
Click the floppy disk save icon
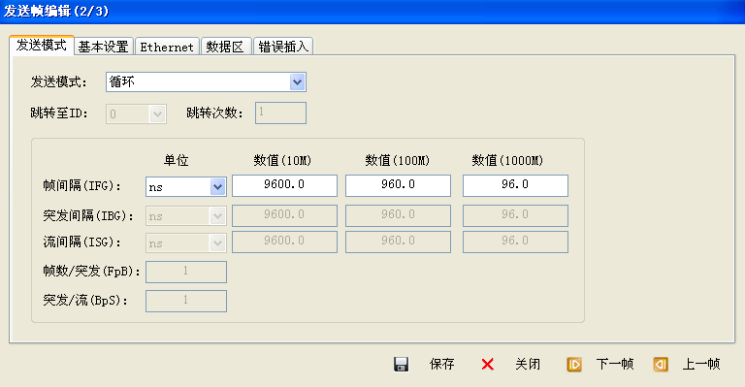[401, 365]
